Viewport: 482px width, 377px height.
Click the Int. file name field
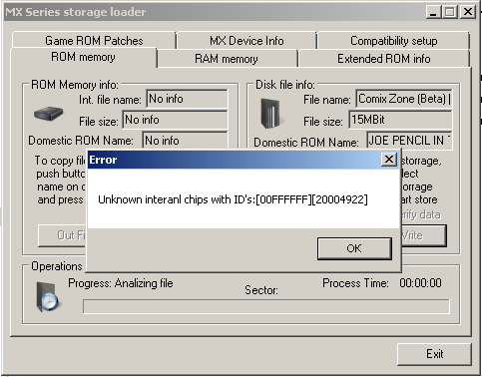coord(187,99)
